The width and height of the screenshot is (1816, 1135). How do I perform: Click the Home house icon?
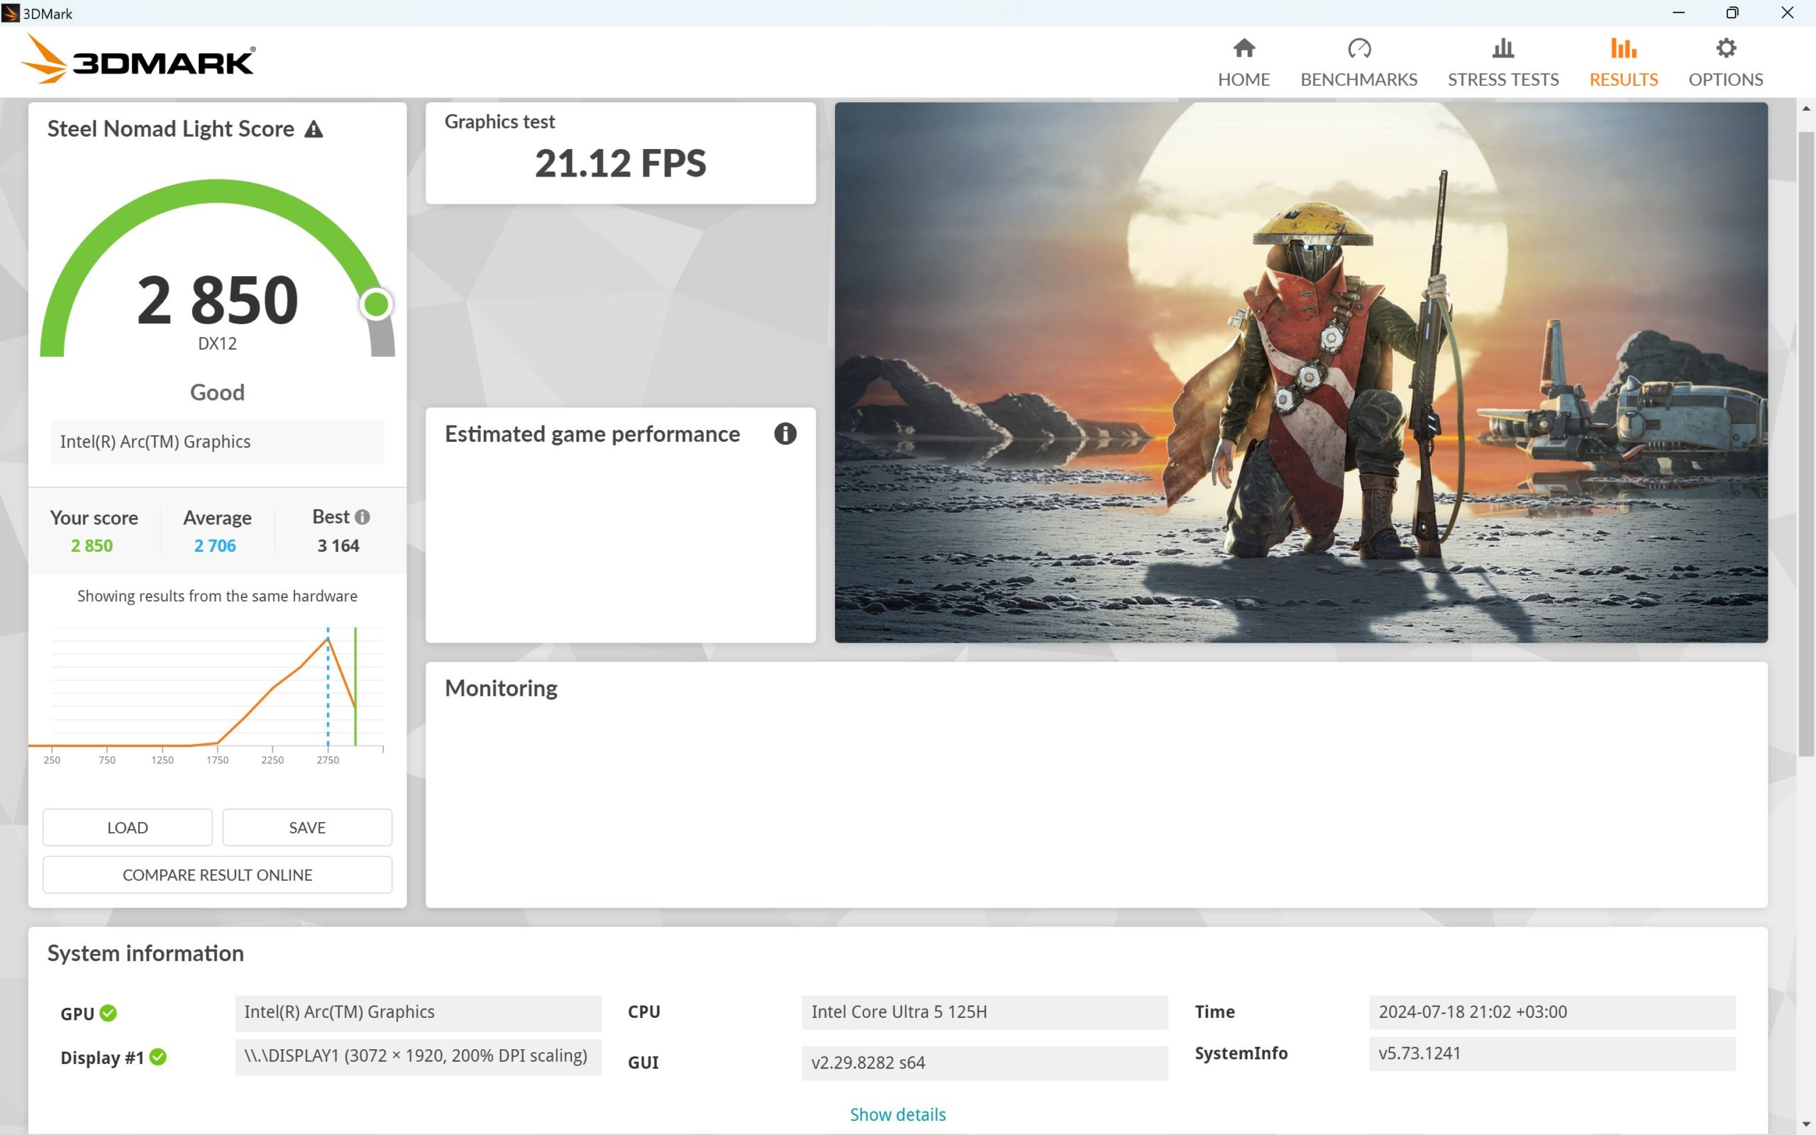click(1244, 48)
